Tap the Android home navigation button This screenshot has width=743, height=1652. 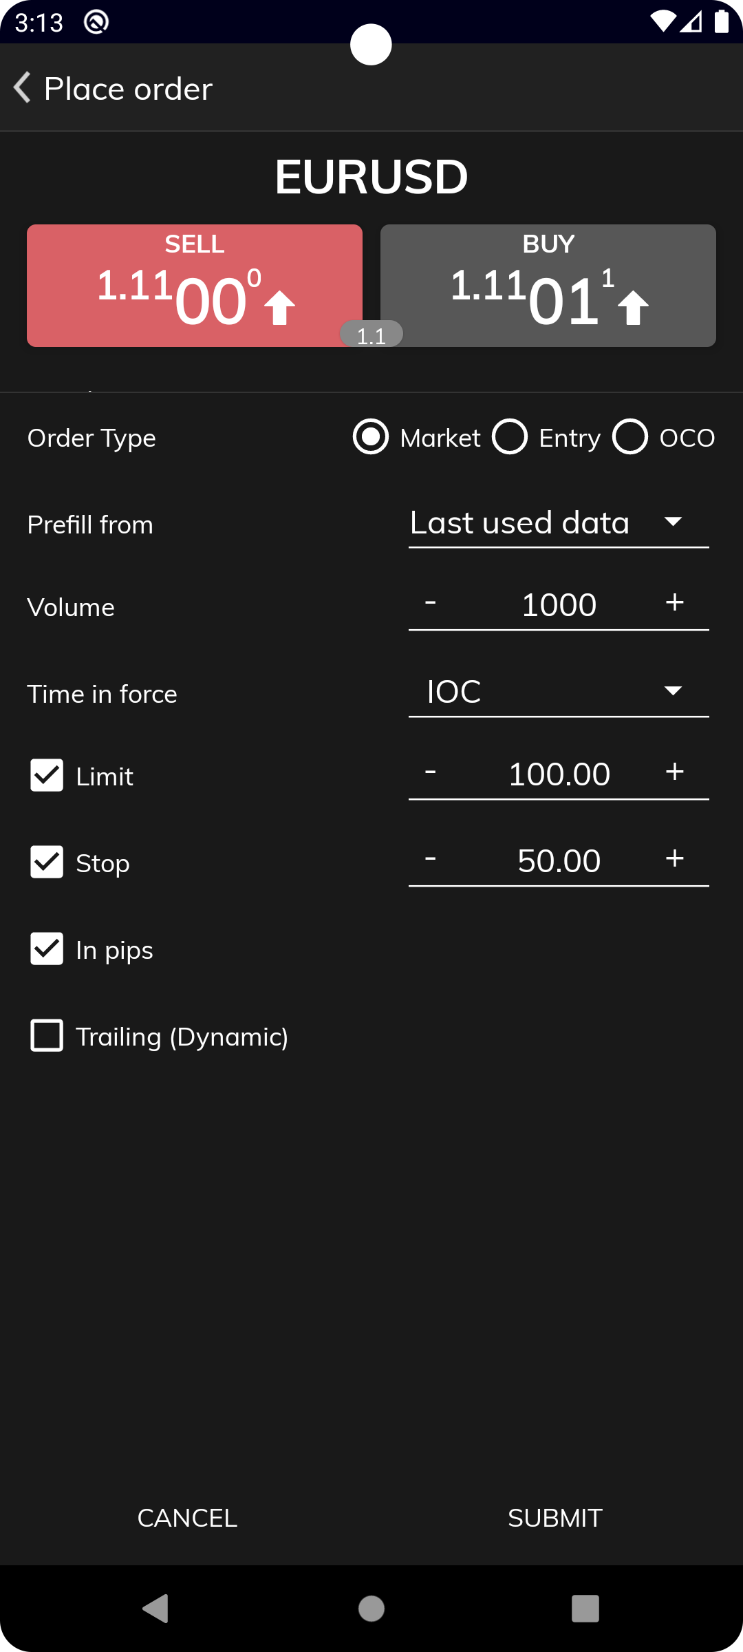coord(371,1609)
